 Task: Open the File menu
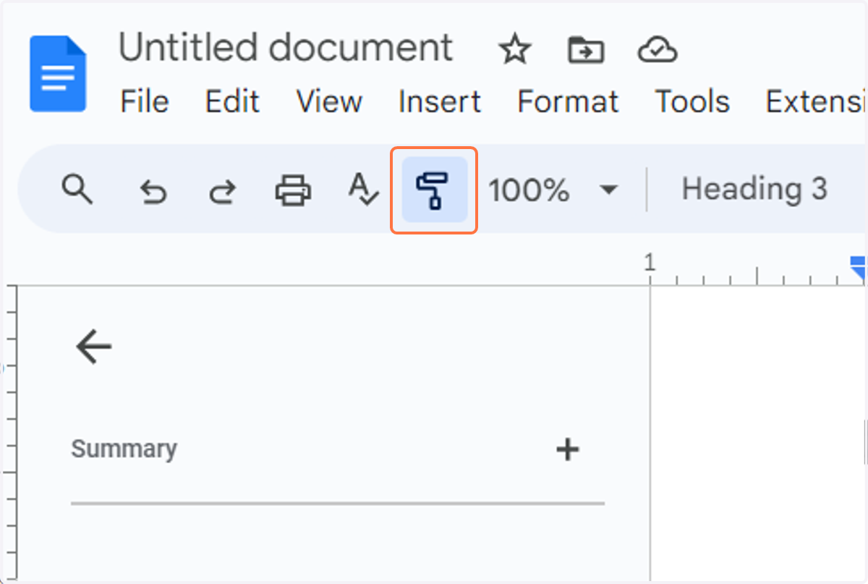145,101
